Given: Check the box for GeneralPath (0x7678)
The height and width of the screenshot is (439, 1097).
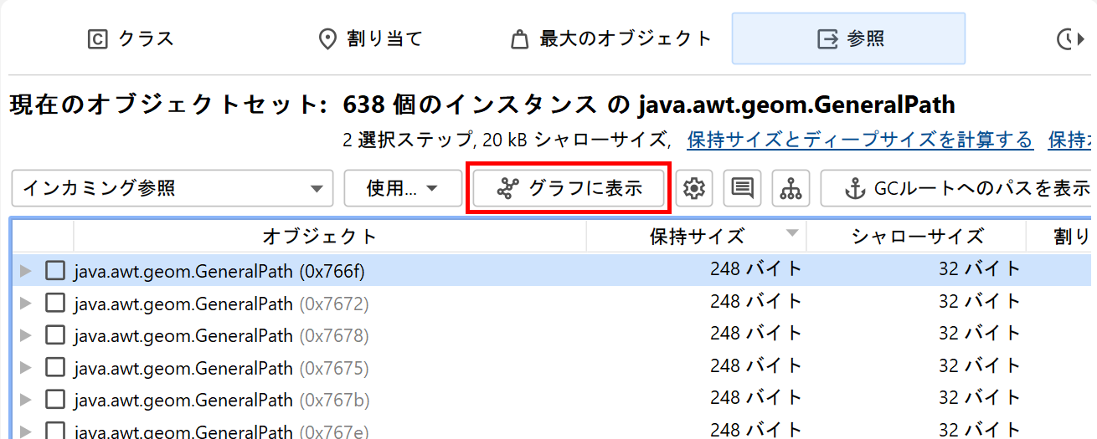Looking at the screenshot, I should coord(54,335).
